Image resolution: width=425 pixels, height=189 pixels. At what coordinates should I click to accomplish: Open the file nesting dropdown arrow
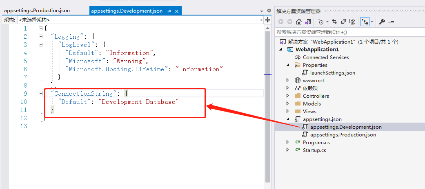pos(372,22)
